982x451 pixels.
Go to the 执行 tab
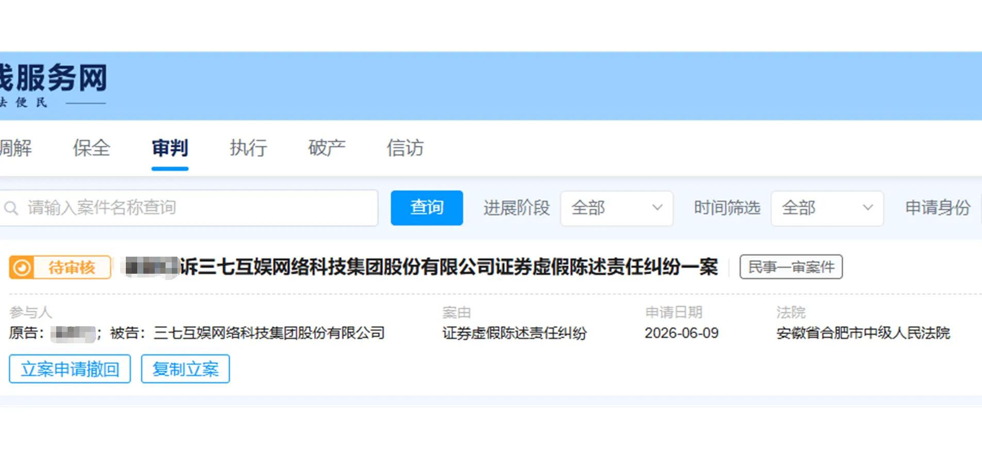click(248, 148)
